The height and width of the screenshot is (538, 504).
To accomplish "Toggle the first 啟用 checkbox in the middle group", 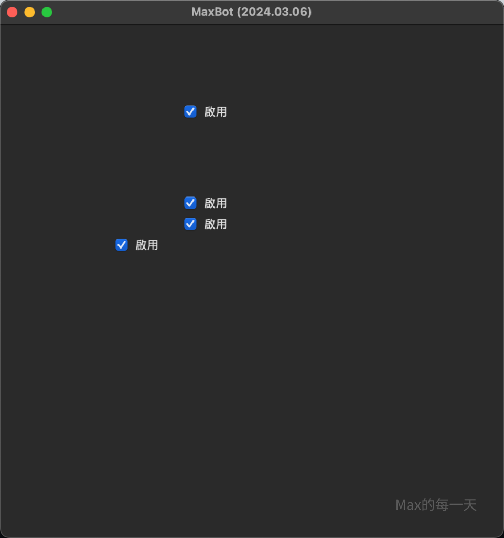I will (x=190, y=203).
